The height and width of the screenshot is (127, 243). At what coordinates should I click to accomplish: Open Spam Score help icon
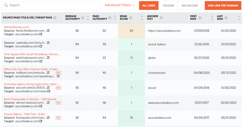pyautogui.click(x=131, y=18)
